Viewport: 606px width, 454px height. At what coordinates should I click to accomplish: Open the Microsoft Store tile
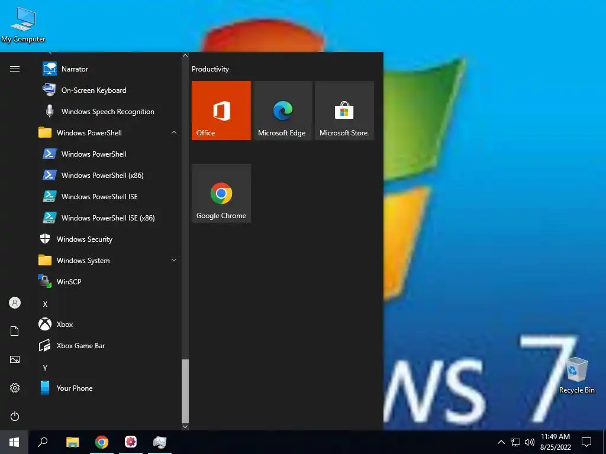click(x=344, y=111)
